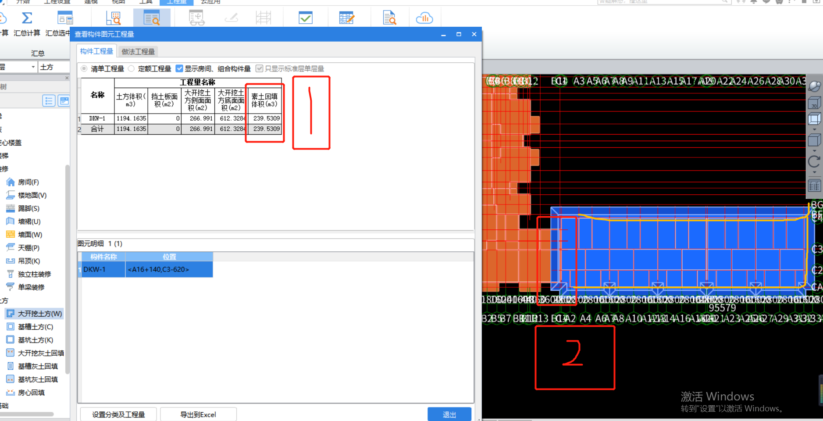Image resolution: width=823 pixels, height=421 pixels.
Task: Click 导出到Excel button
Action: pos(198,414)
